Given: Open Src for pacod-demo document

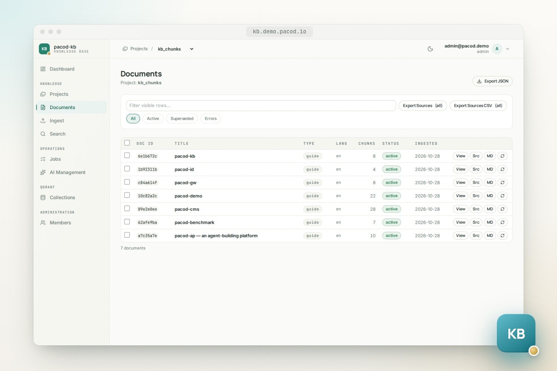Looking at the screenshot, I should point(476,196).
